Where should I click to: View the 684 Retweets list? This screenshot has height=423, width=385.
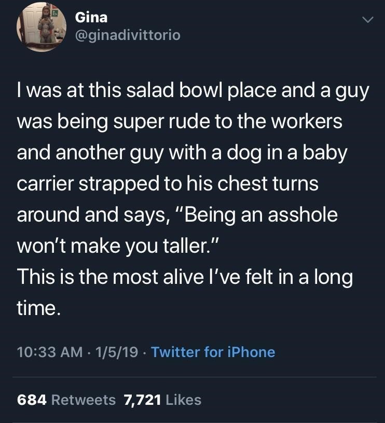(66, 399)
